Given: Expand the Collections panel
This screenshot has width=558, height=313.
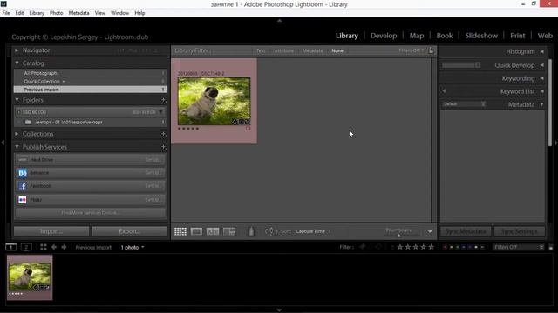Looking at the screenshot, I should (x=17, y=134).
